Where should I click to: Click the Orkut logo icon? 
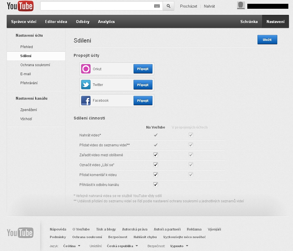click(x=86, y=69)
